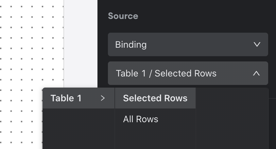Viewport: 276px width, 149px height.
Task: Click the up chevron beside Selected Rows
Action: point(256,73)
